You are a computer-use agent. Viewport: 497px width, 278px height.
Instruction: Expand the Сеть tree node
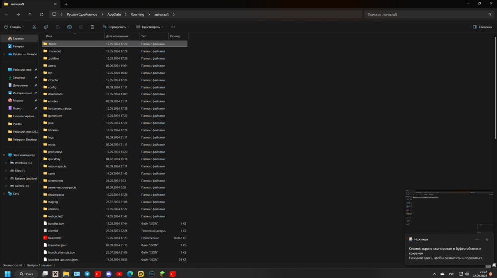coord(4,194)
